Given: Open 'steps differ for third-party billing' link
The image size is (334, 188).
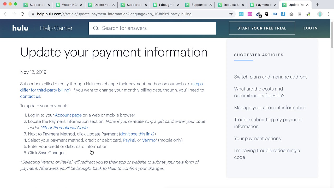Looking at the screenshot, I should 111,87.
